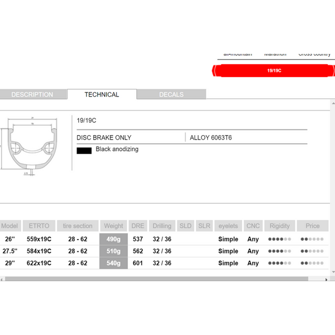Click the rigidity dots rating for 27.5" model
Screen dimensions: 335x335
280,251
